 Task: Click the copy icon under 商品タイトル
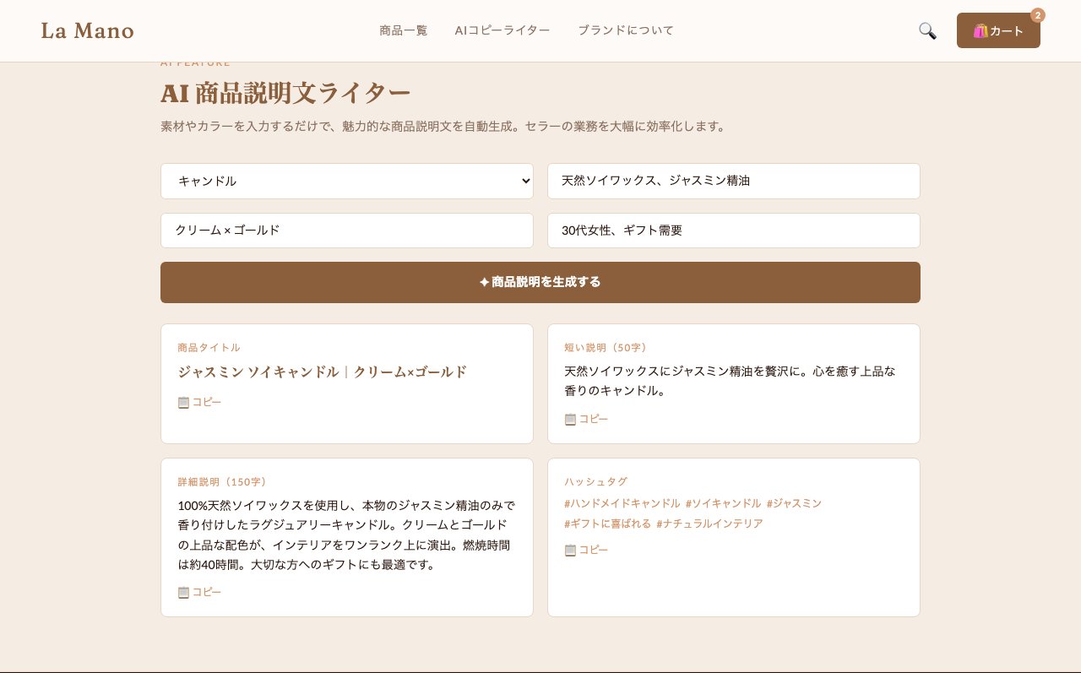click(183, 403)
